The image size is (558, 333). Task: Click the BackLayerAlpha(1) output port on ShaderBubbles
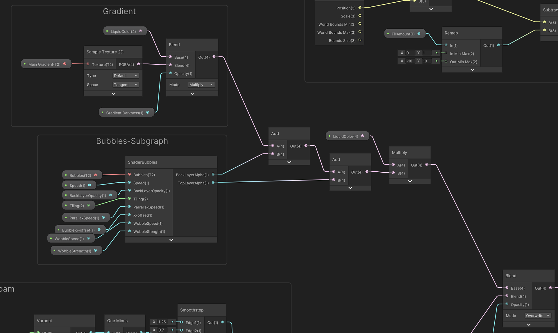click(213, 174)
